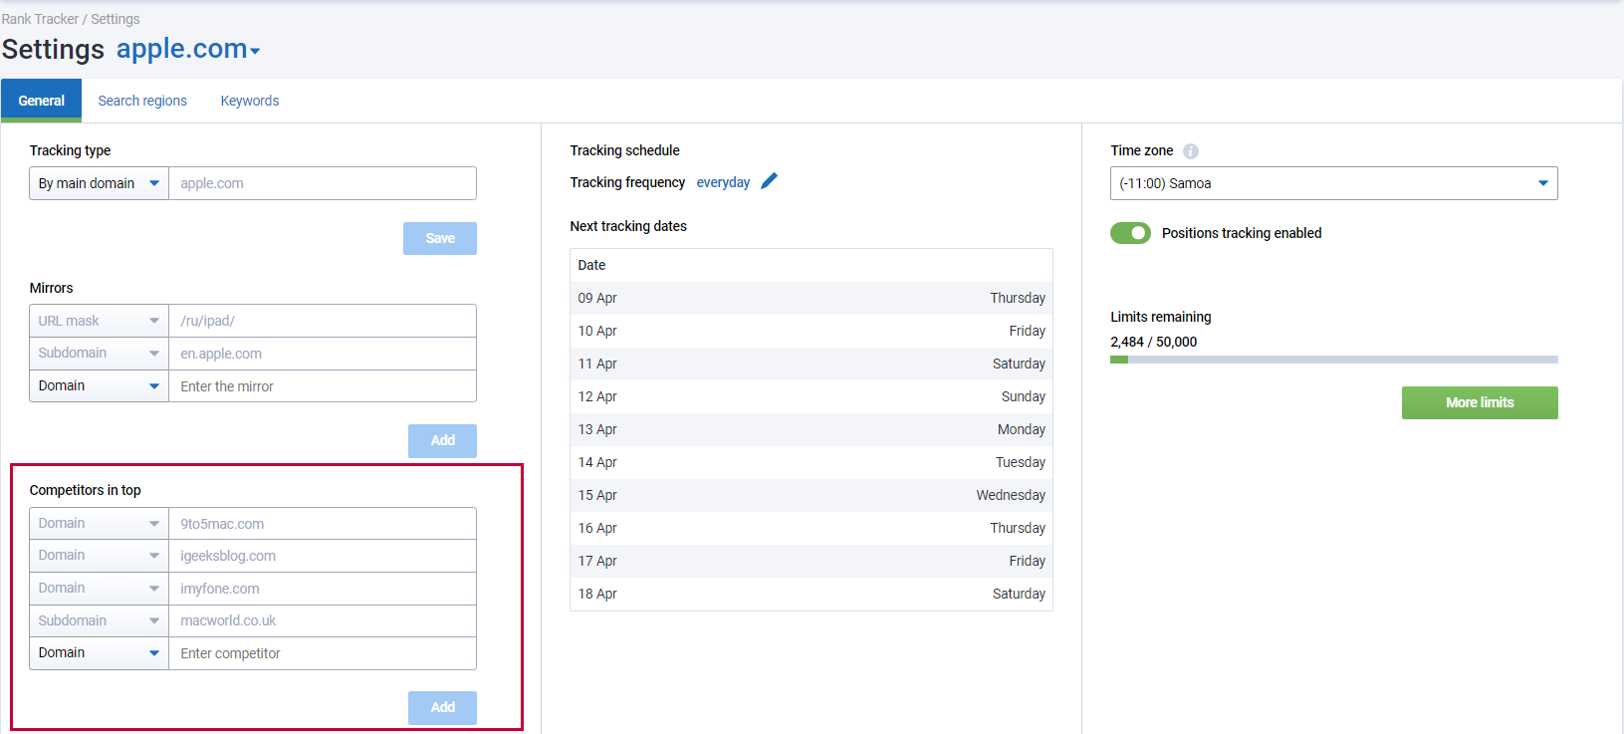Screen dimensions: 1624x734
Task: Click the Limits remaining progress bar
Action: coord(1334,360)
